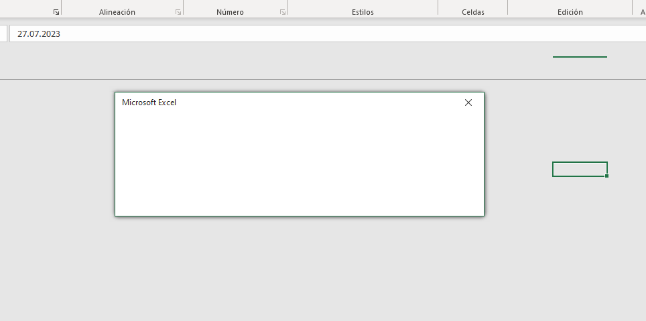
Task: Open the Número group dialog launcher
Action: click(283, 12)
